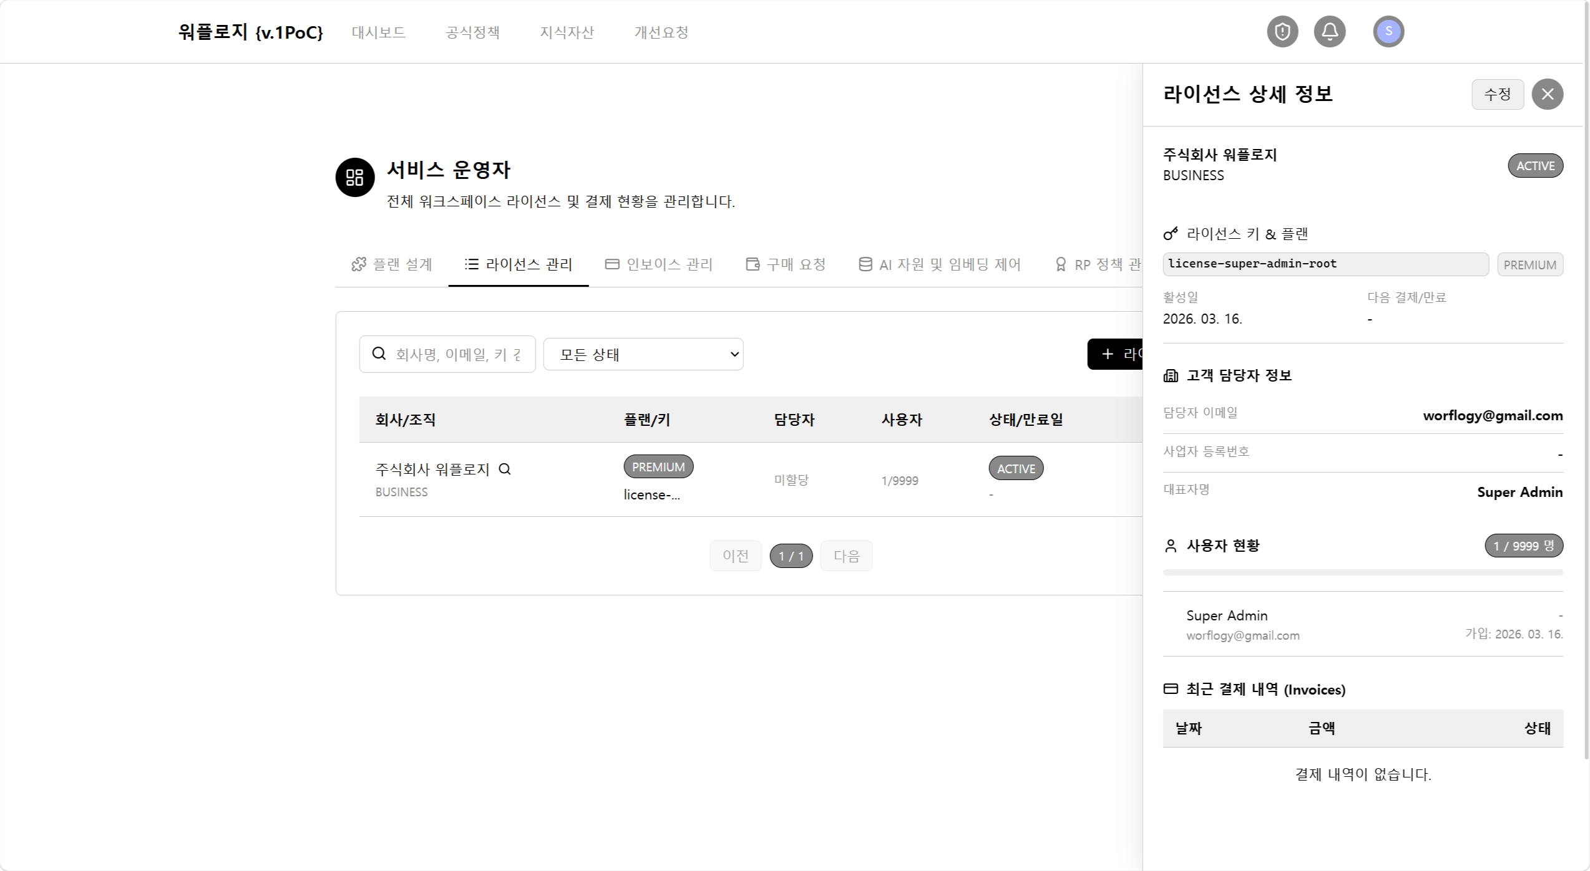Viewport: 1590px width, 871px height.
Task: Switch to the 플랜 설계 tab
Action: tap(392, 264)
